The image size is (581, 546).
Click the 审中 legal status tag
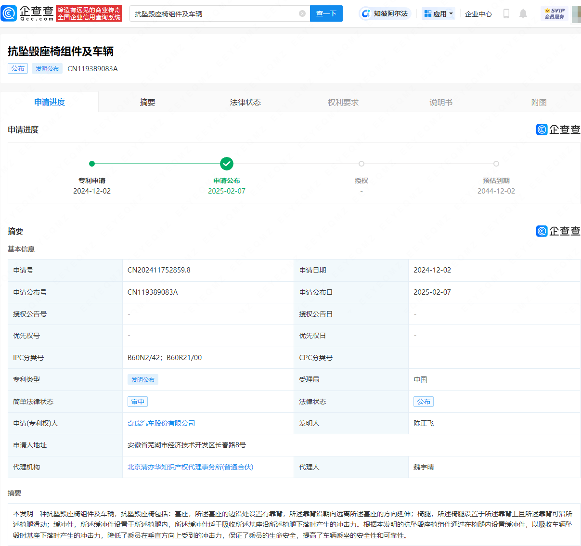[138, 402]
